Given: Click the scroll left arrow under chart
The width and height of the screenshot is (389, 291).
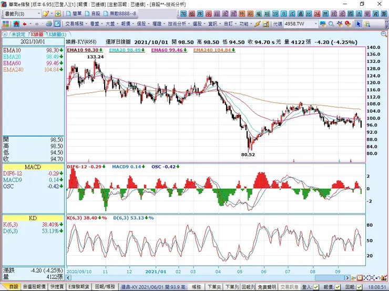Looking at the screenshot, I should pos(68,278).
